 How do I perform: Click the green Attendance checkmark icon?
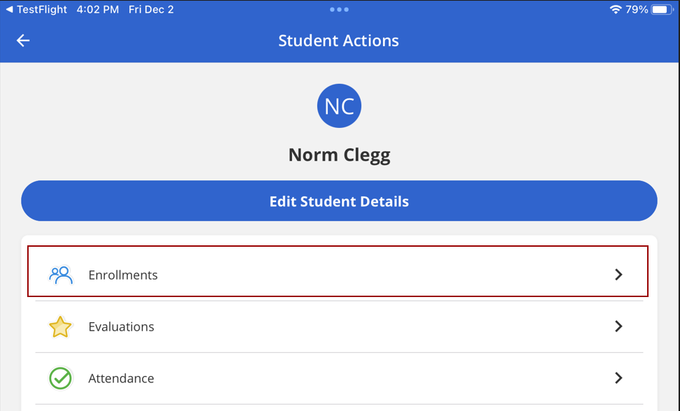[60, 378]
